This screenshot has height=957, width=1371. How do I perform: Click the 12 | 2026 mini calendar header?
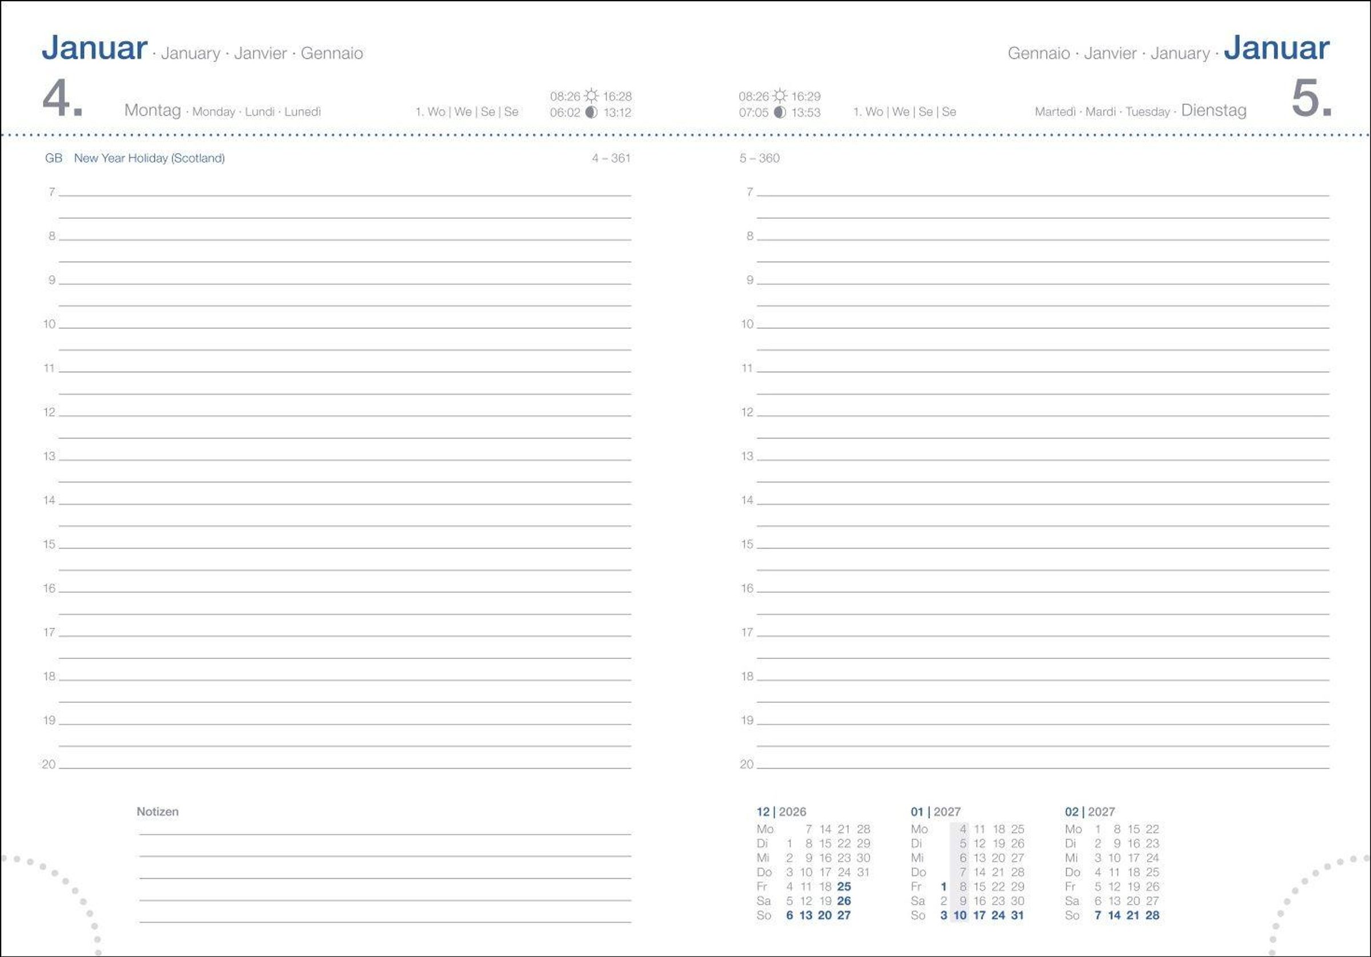pyautogui.click(x=781, y=812)
